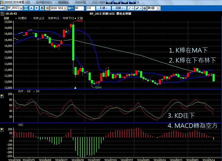Click the 布林中12 legend label
The image size is (222, 161).
coord(54,18)
